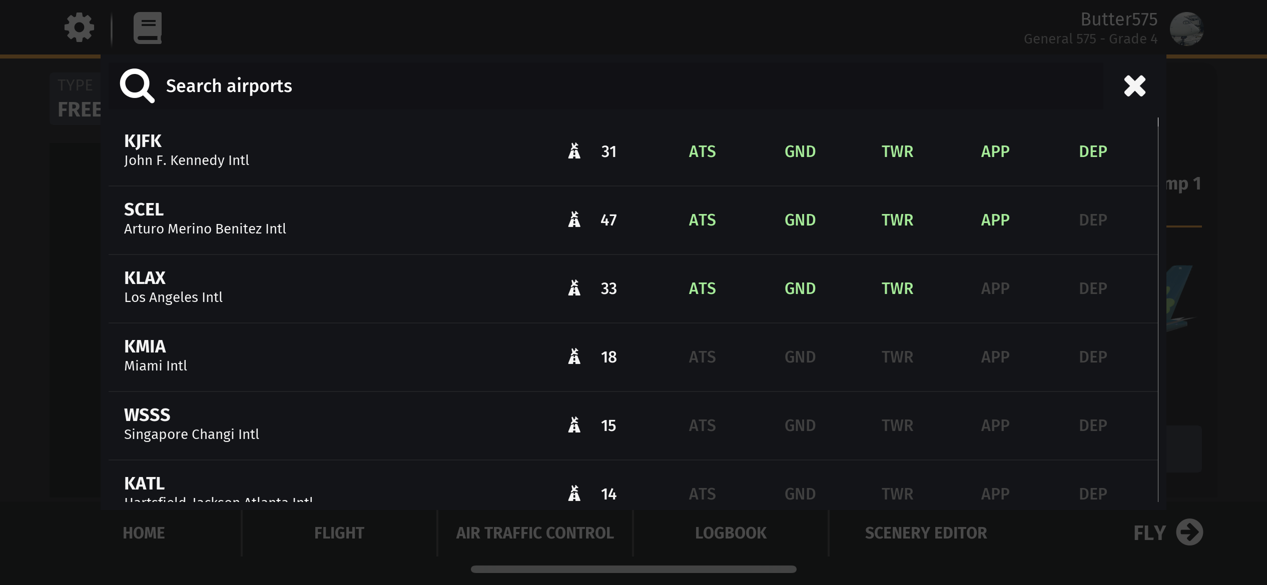
Task: Type in the Search airports field
Action: pyautogui.click(x=600, y=86)
